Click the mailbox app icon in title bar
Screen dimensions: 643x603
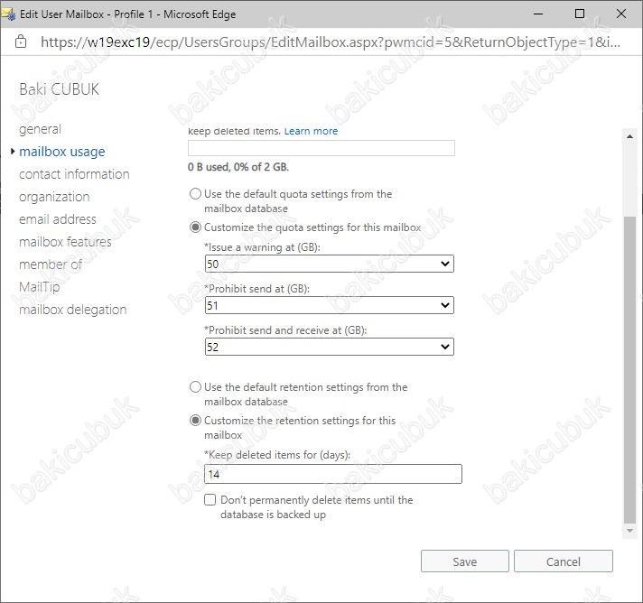click(9, 14)
